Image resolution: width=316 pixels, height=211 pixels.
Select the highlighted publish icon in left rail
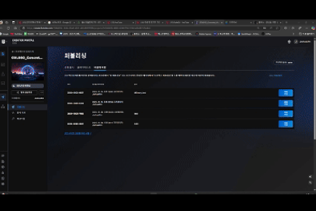[3, 97]
